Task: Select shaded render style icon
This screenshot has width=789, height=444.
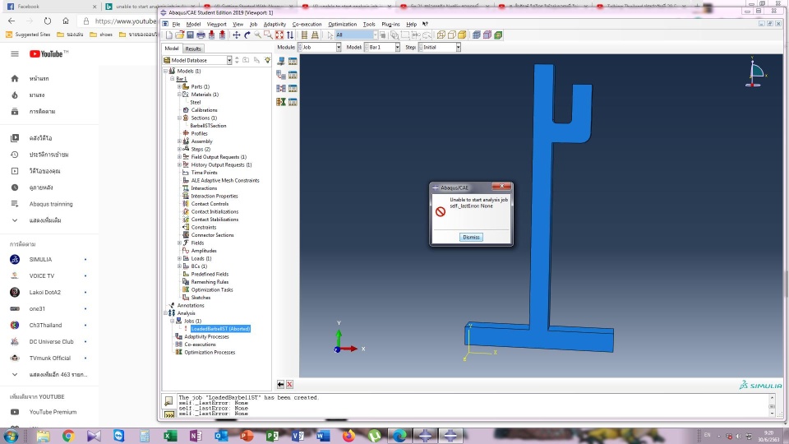Action: 463,35
